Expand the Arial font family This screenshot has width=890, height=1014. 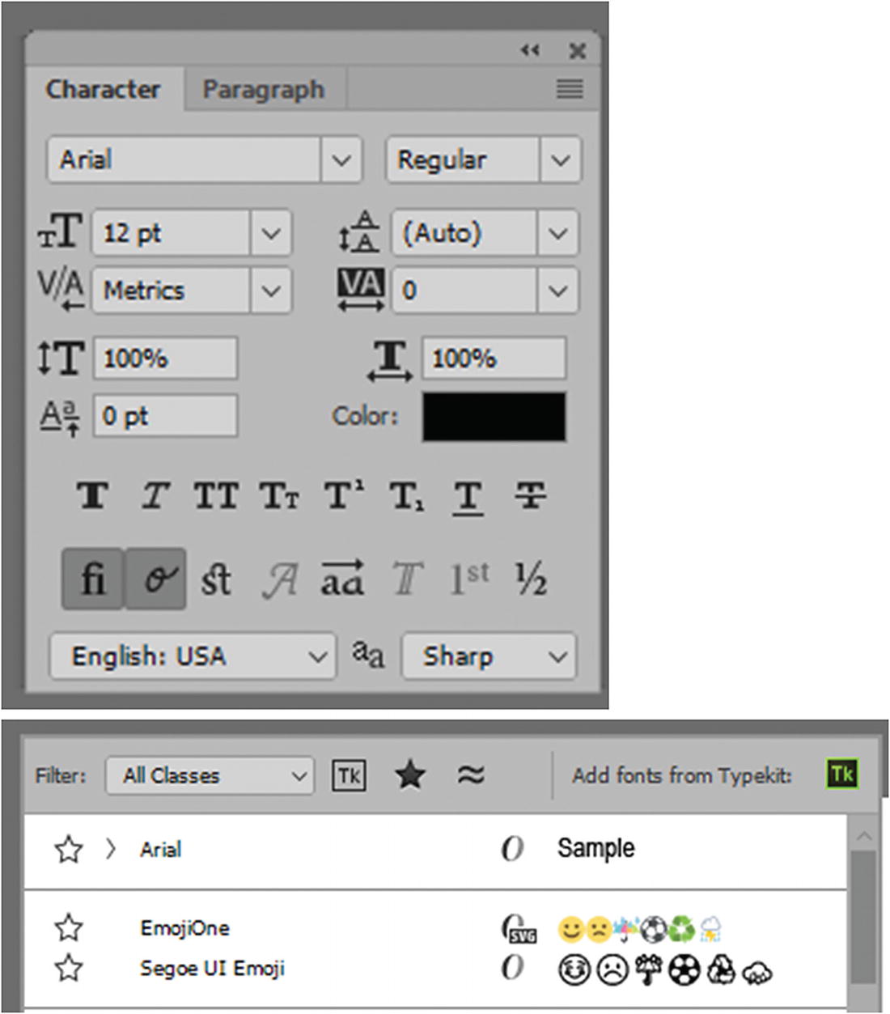point(111,849)
